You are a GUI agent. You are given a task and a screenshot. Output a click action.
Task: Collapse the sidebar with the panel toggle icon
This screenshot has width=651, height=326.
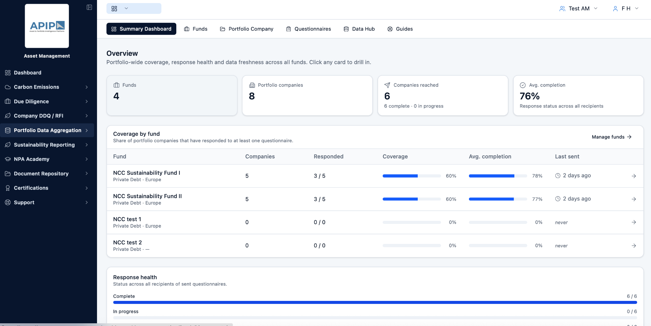click(x=89, y=7)
